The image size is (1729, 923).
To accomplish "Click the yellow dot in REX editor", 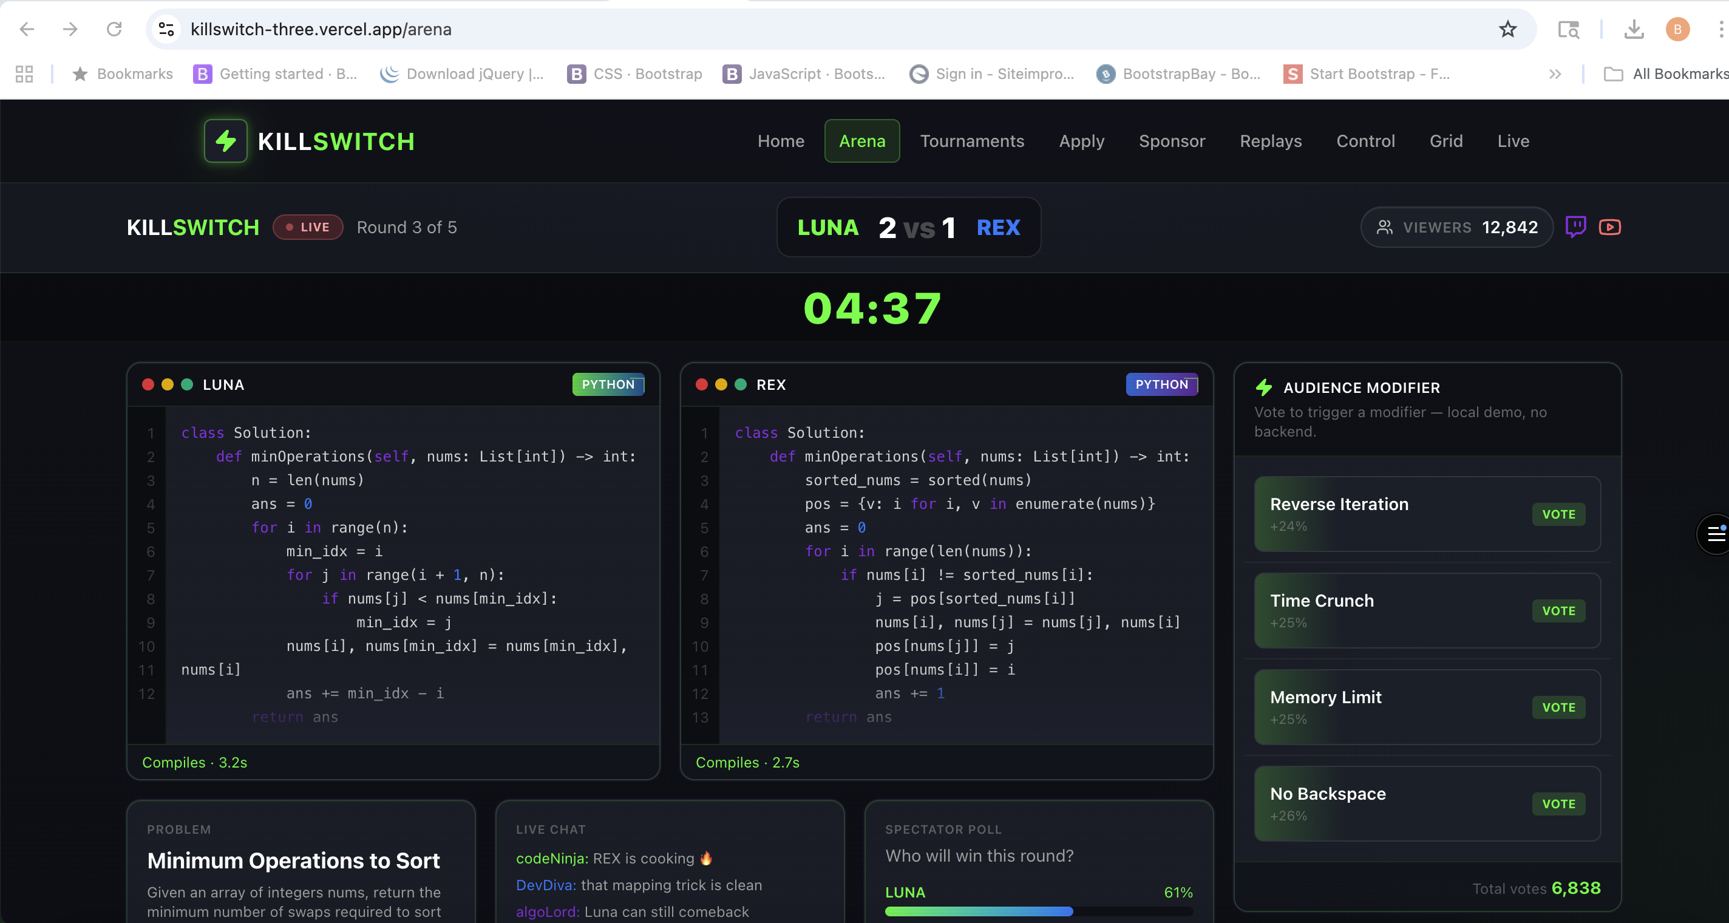I will click(721, 384).
